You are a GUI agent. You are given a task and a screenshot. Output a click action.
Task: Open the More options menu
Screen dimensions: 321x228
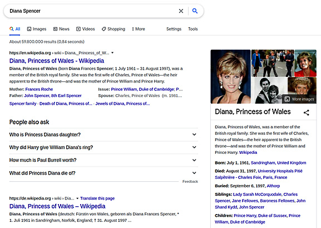click(139, 29)
